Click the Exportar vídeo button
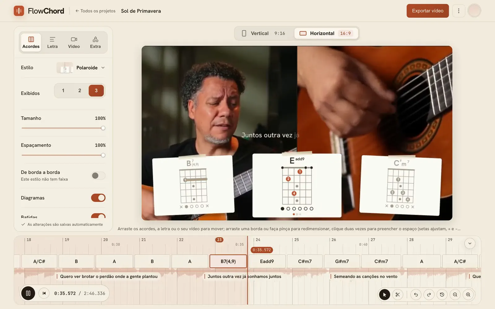 (428, 11)
